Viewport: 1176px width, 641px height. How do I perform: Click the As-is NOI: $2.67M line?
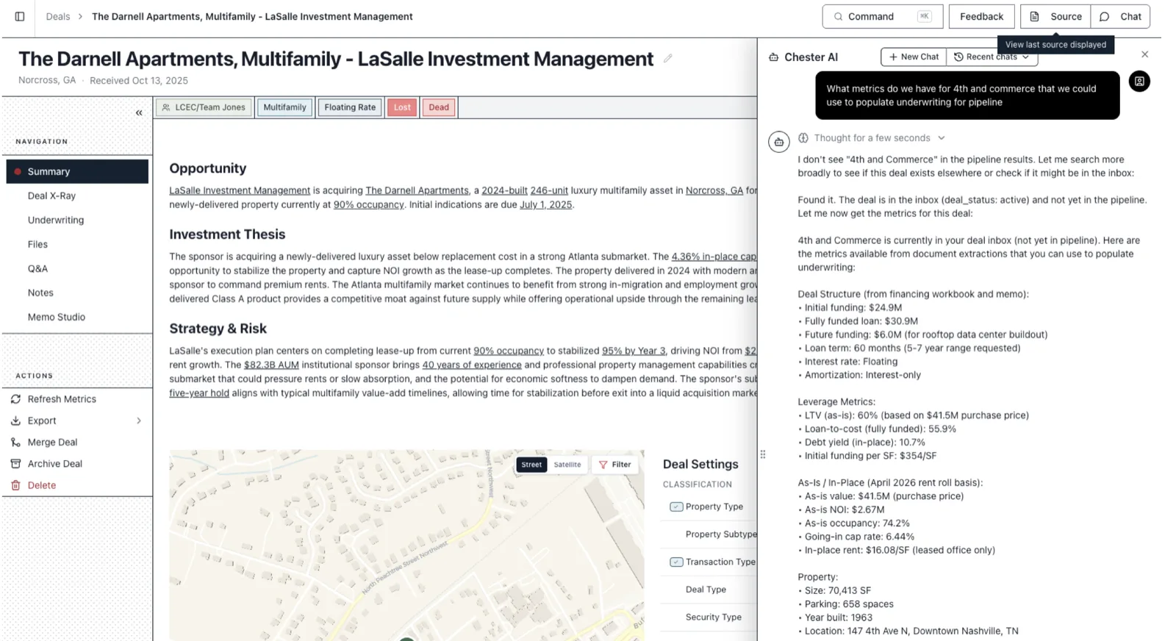click(842, 509)
